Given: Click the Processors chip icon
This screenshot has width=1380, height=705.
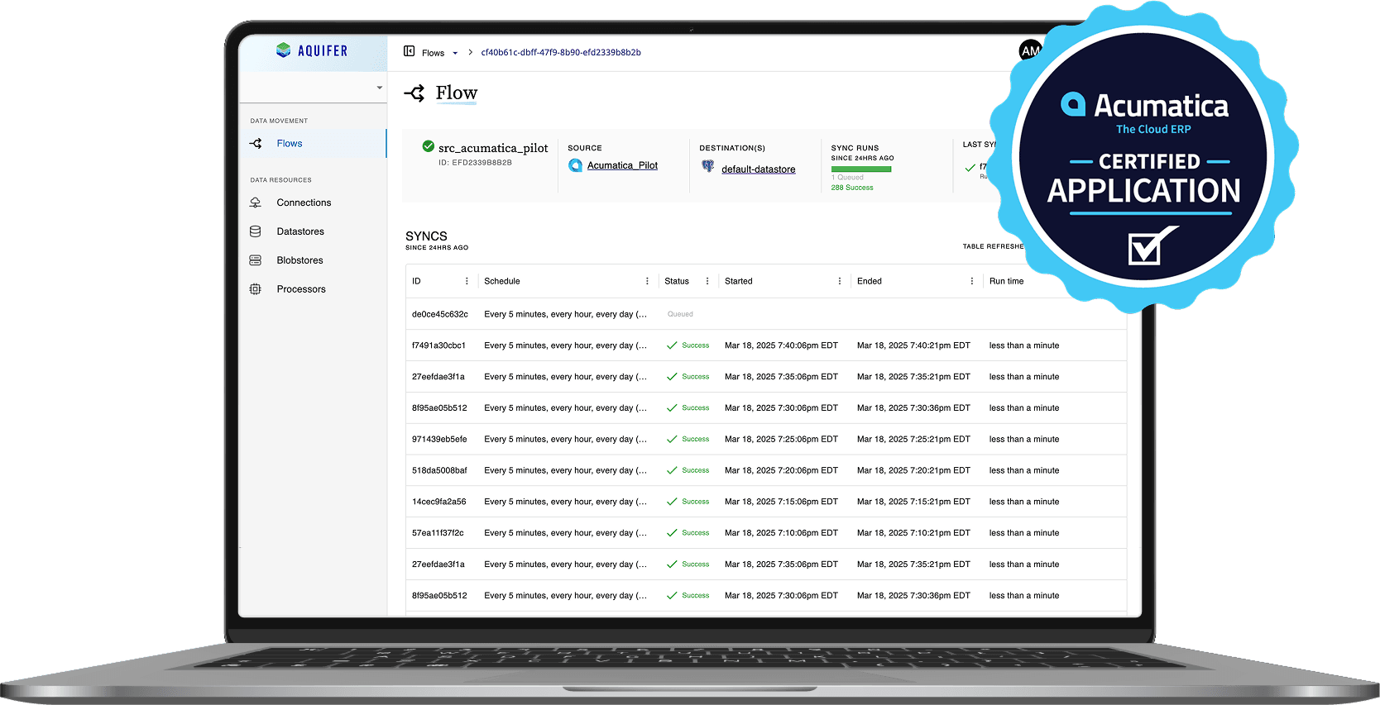Looking at the screenshot, I should click(x=256, y=289).
